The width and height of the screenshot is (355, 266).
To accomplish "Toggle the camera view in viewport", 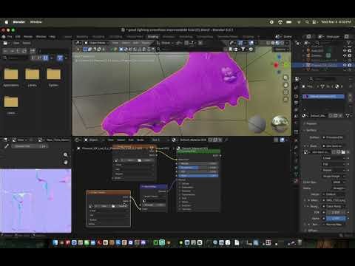I will (x=285, y=92).
